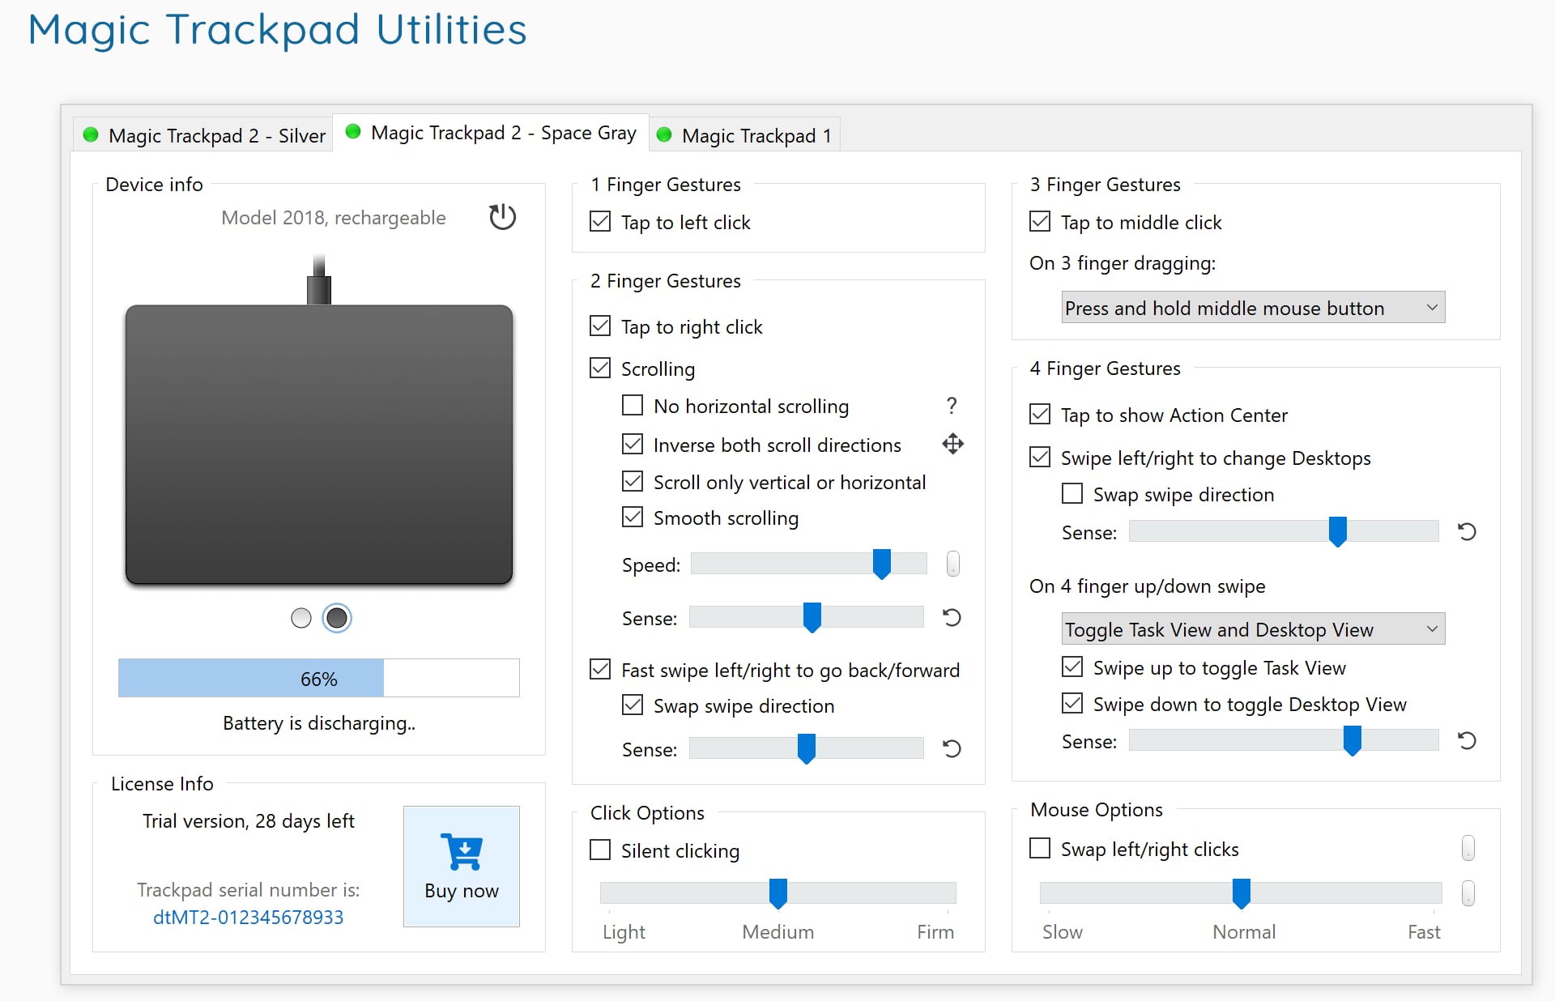Click the fast swipe Sense slider handle
The width and height of the screenshot is (1555, 1001).
pos(806,748)
